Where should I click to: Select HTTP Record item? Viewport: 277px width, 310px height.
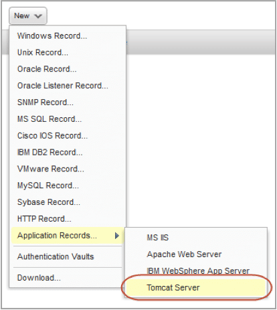(44, 219)
